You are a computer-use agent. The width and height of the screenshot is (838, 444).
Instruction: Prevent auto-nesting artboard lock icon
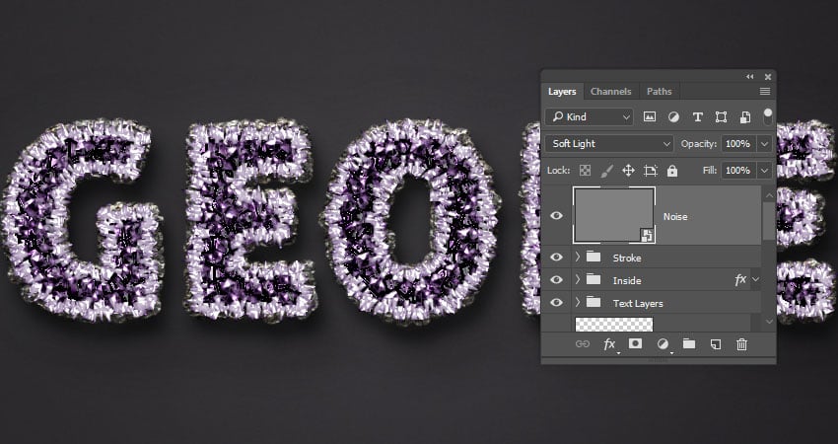[651, 171]
